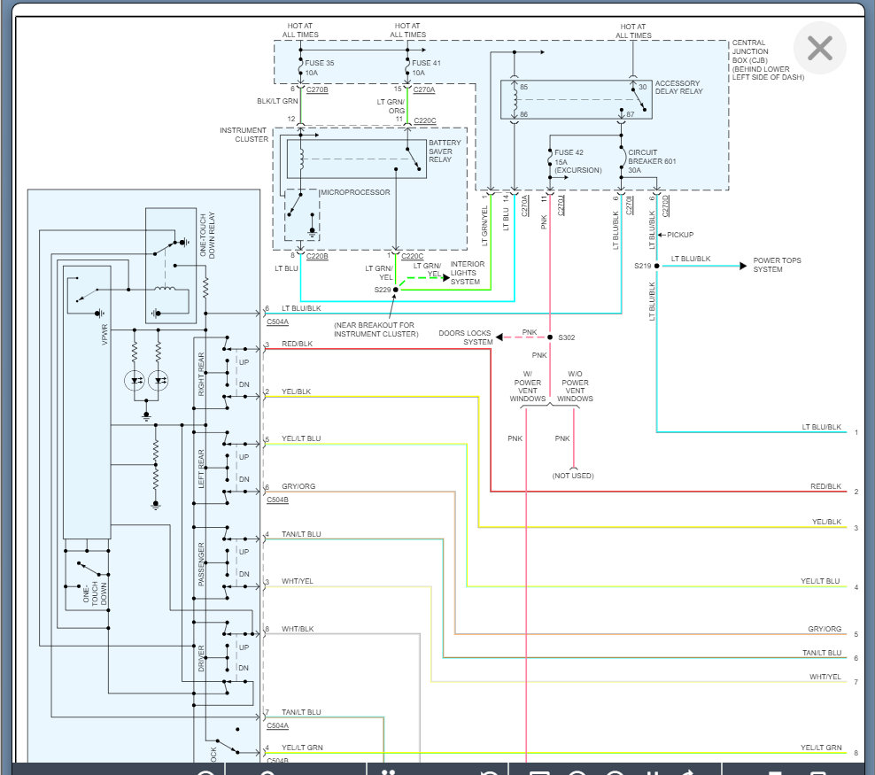Click the Fuse 35 10A symbol
Screen dimensions: 875x775
pos(301,67)
